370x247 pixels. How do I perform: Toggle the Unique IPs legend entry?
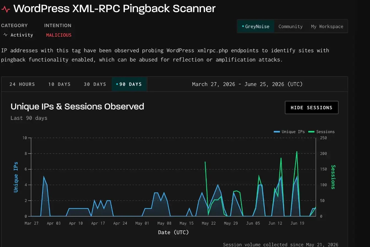coord(289,132)
